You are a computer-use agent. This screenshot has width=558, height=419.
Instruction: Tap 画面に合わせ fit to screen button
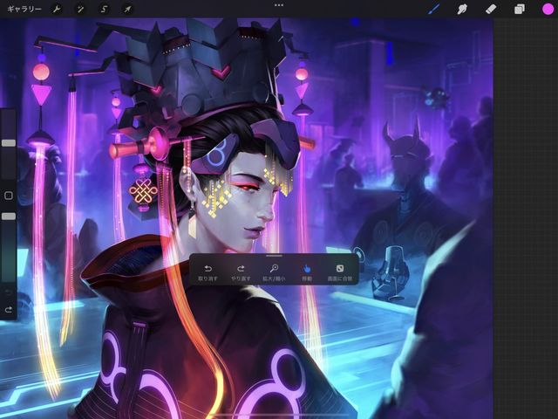click(x=340, y=273)
